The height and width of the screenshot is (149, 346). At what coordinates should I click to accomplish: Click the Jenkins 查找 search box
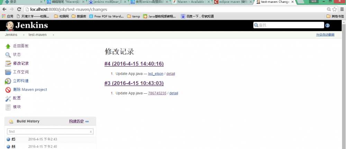point(289,25)
